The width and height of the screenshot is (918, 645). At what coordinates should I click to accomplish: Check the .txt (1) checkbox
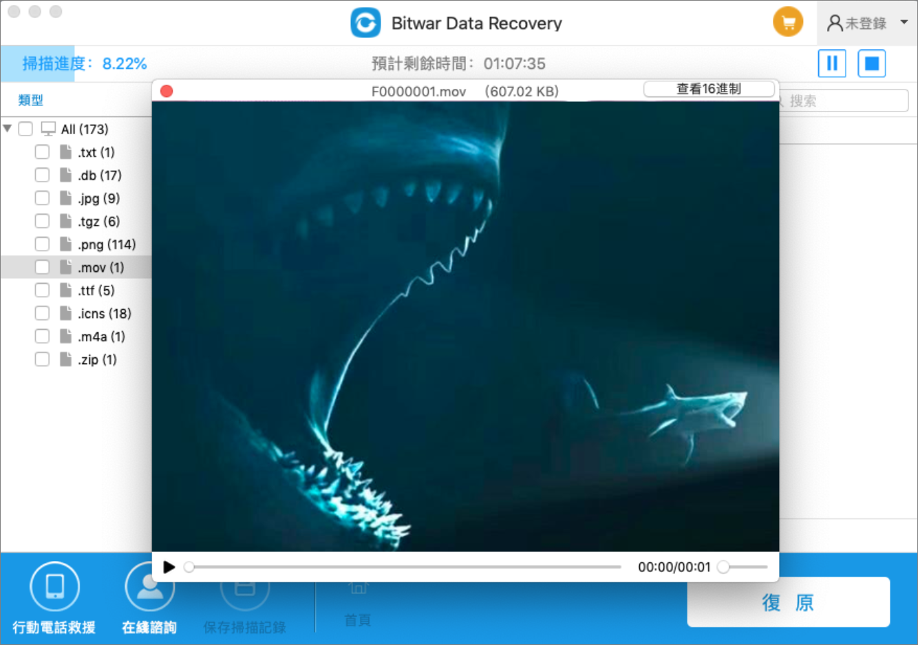click(x=42, y=152)
